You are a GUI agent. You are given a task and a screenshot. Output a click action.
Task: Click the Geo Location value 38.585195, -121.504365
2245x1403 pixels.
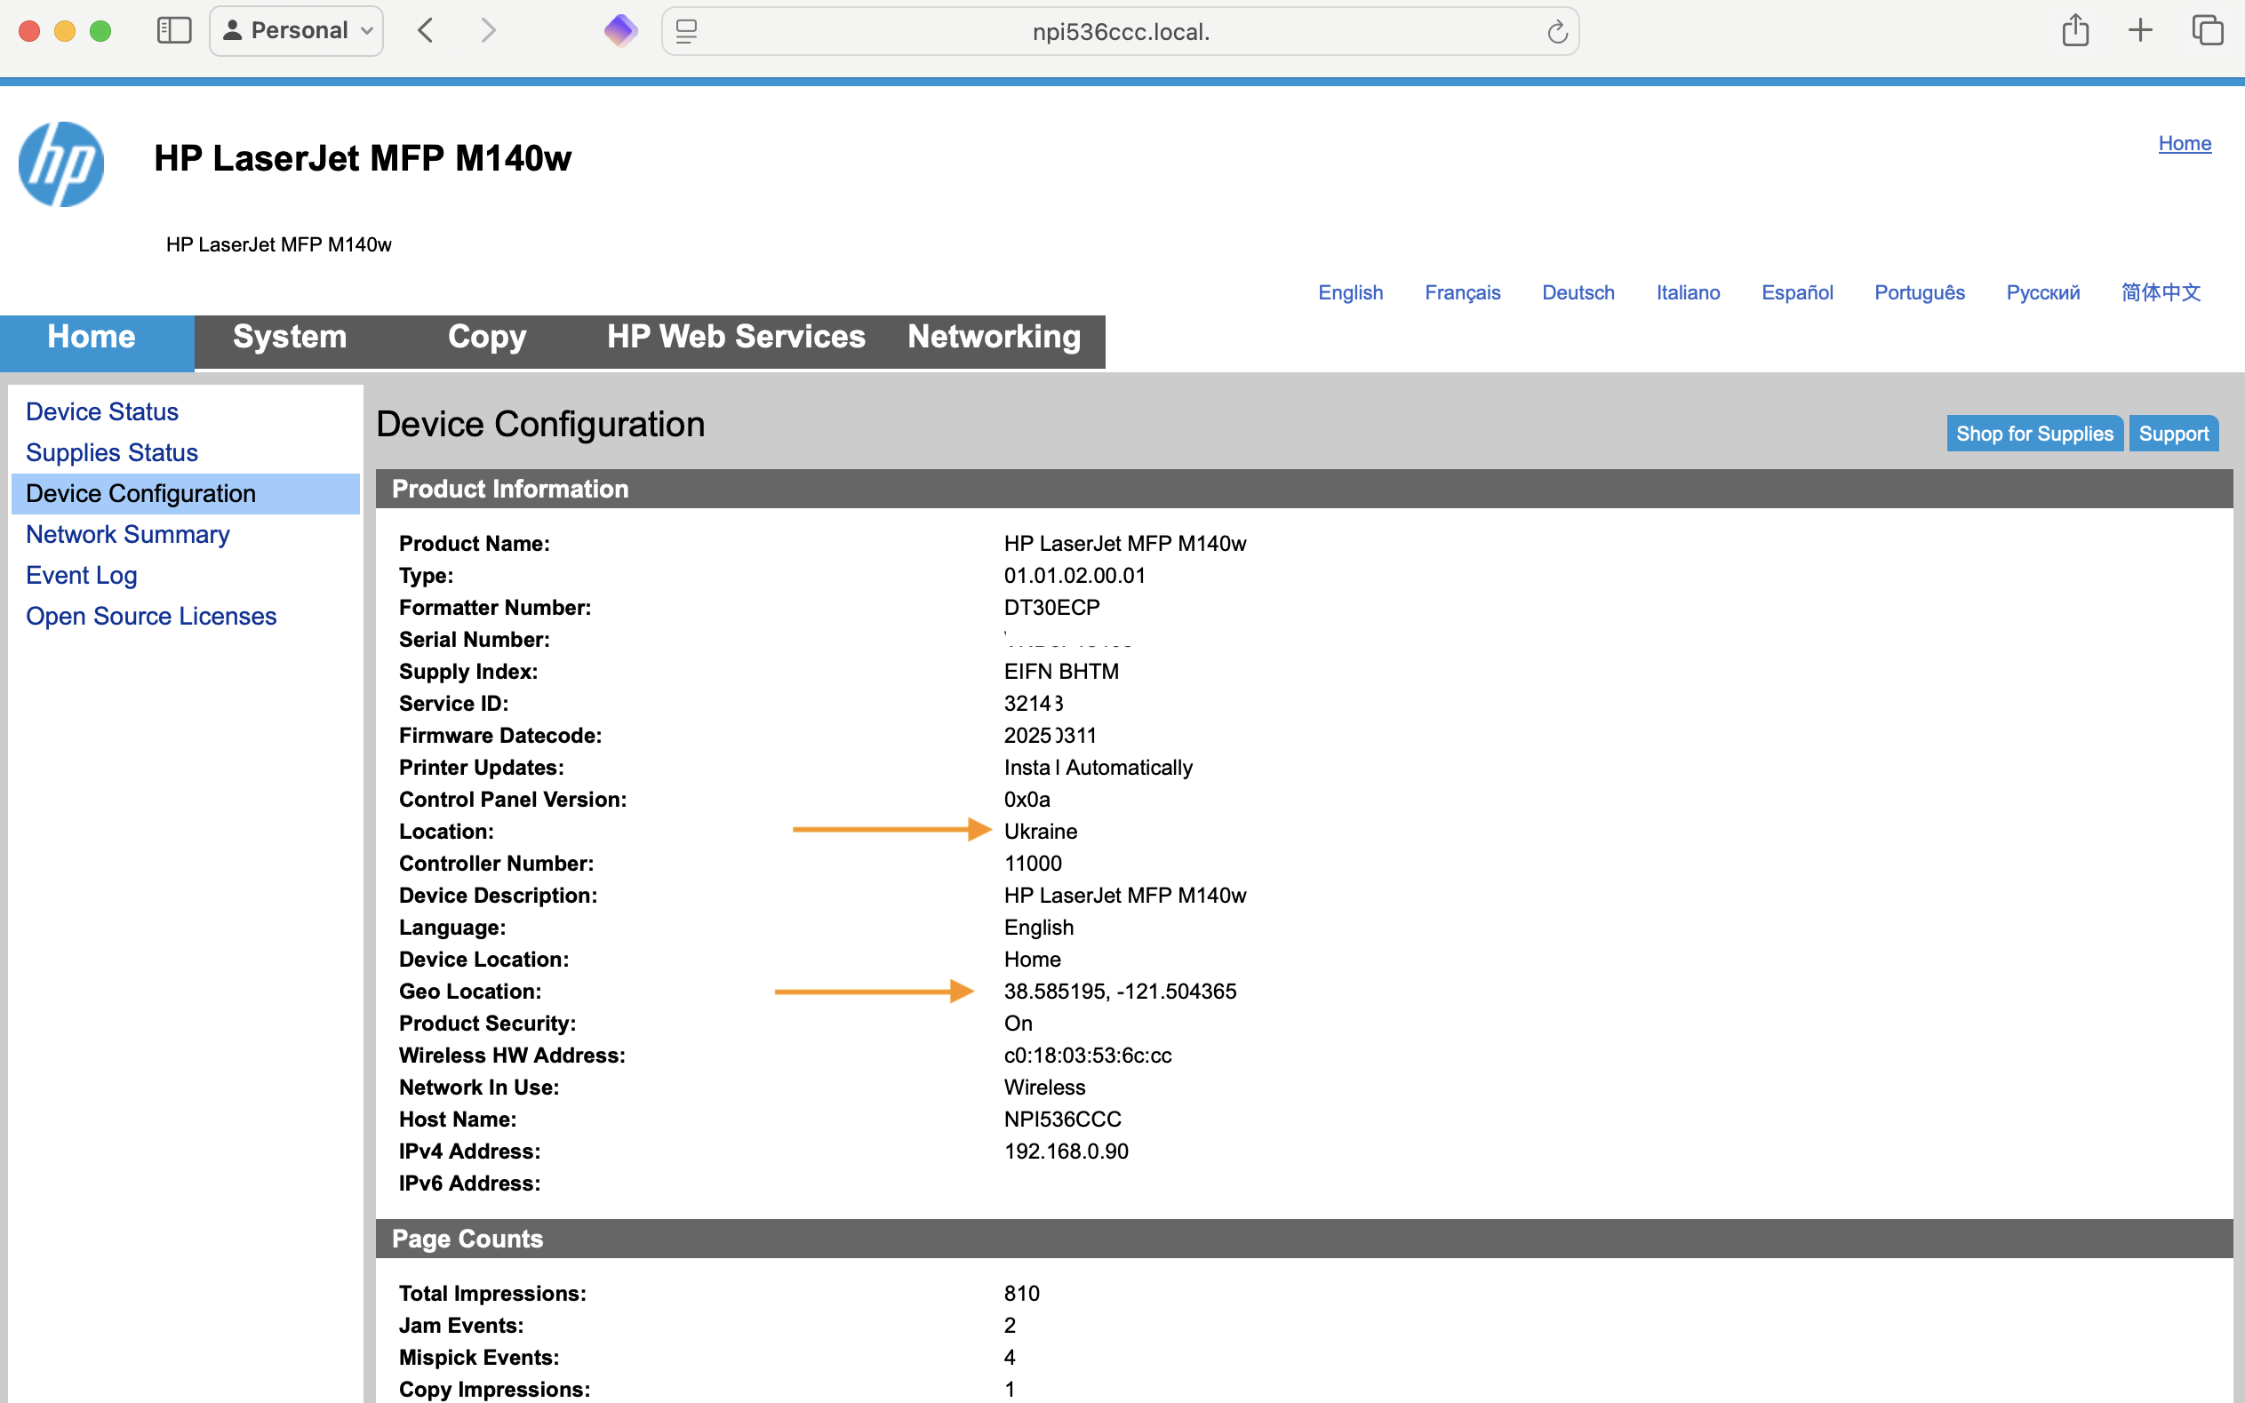click(x=1119, y=991)
